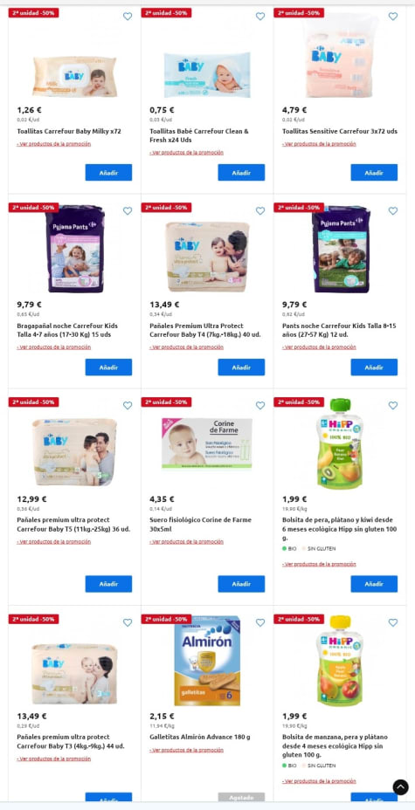Click 2ª unidad -50% badge on Corine de Farme
Image resolution: width=415 pixels, height=810 pixels.
[166, 402]
